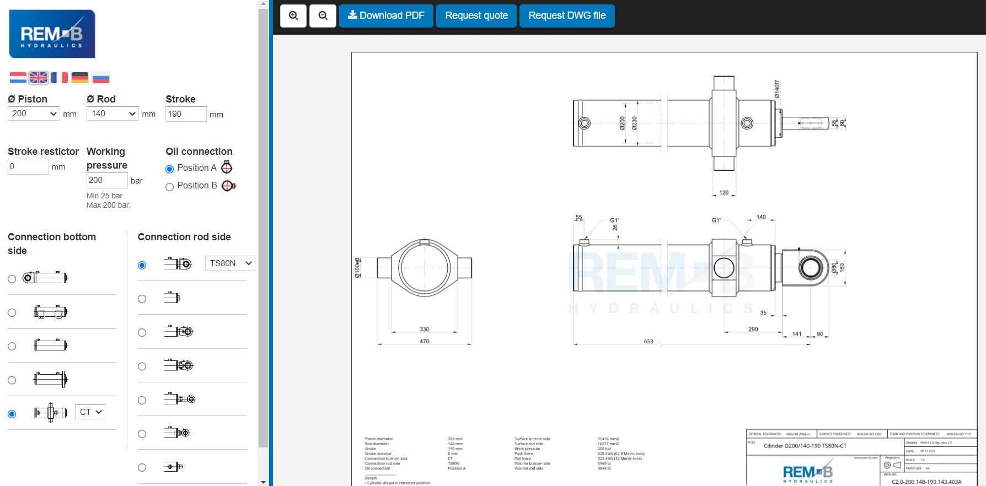This screenshot has height=486, width=986.
Task: Select TS80N rod side connection radio
Action: (142, 265)
